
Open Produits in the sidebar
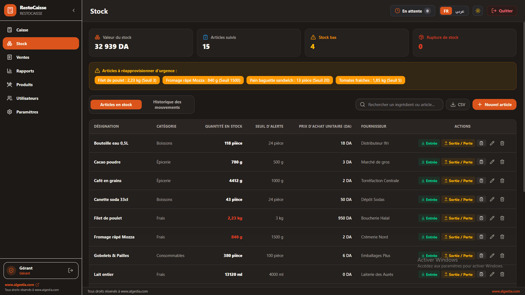(41, 84)
